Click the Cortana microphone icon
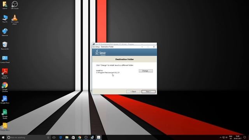249x140 pixels. click(x=48, y=137)
